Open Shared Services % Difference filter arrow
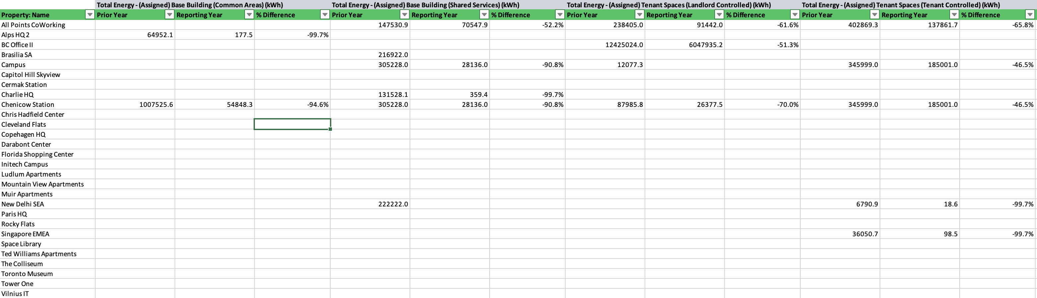Viewport: 1037px width, 298px height. (560, 15)
